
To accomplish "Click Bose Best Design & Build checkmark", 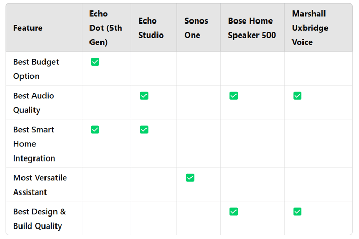I will (233, 212).
